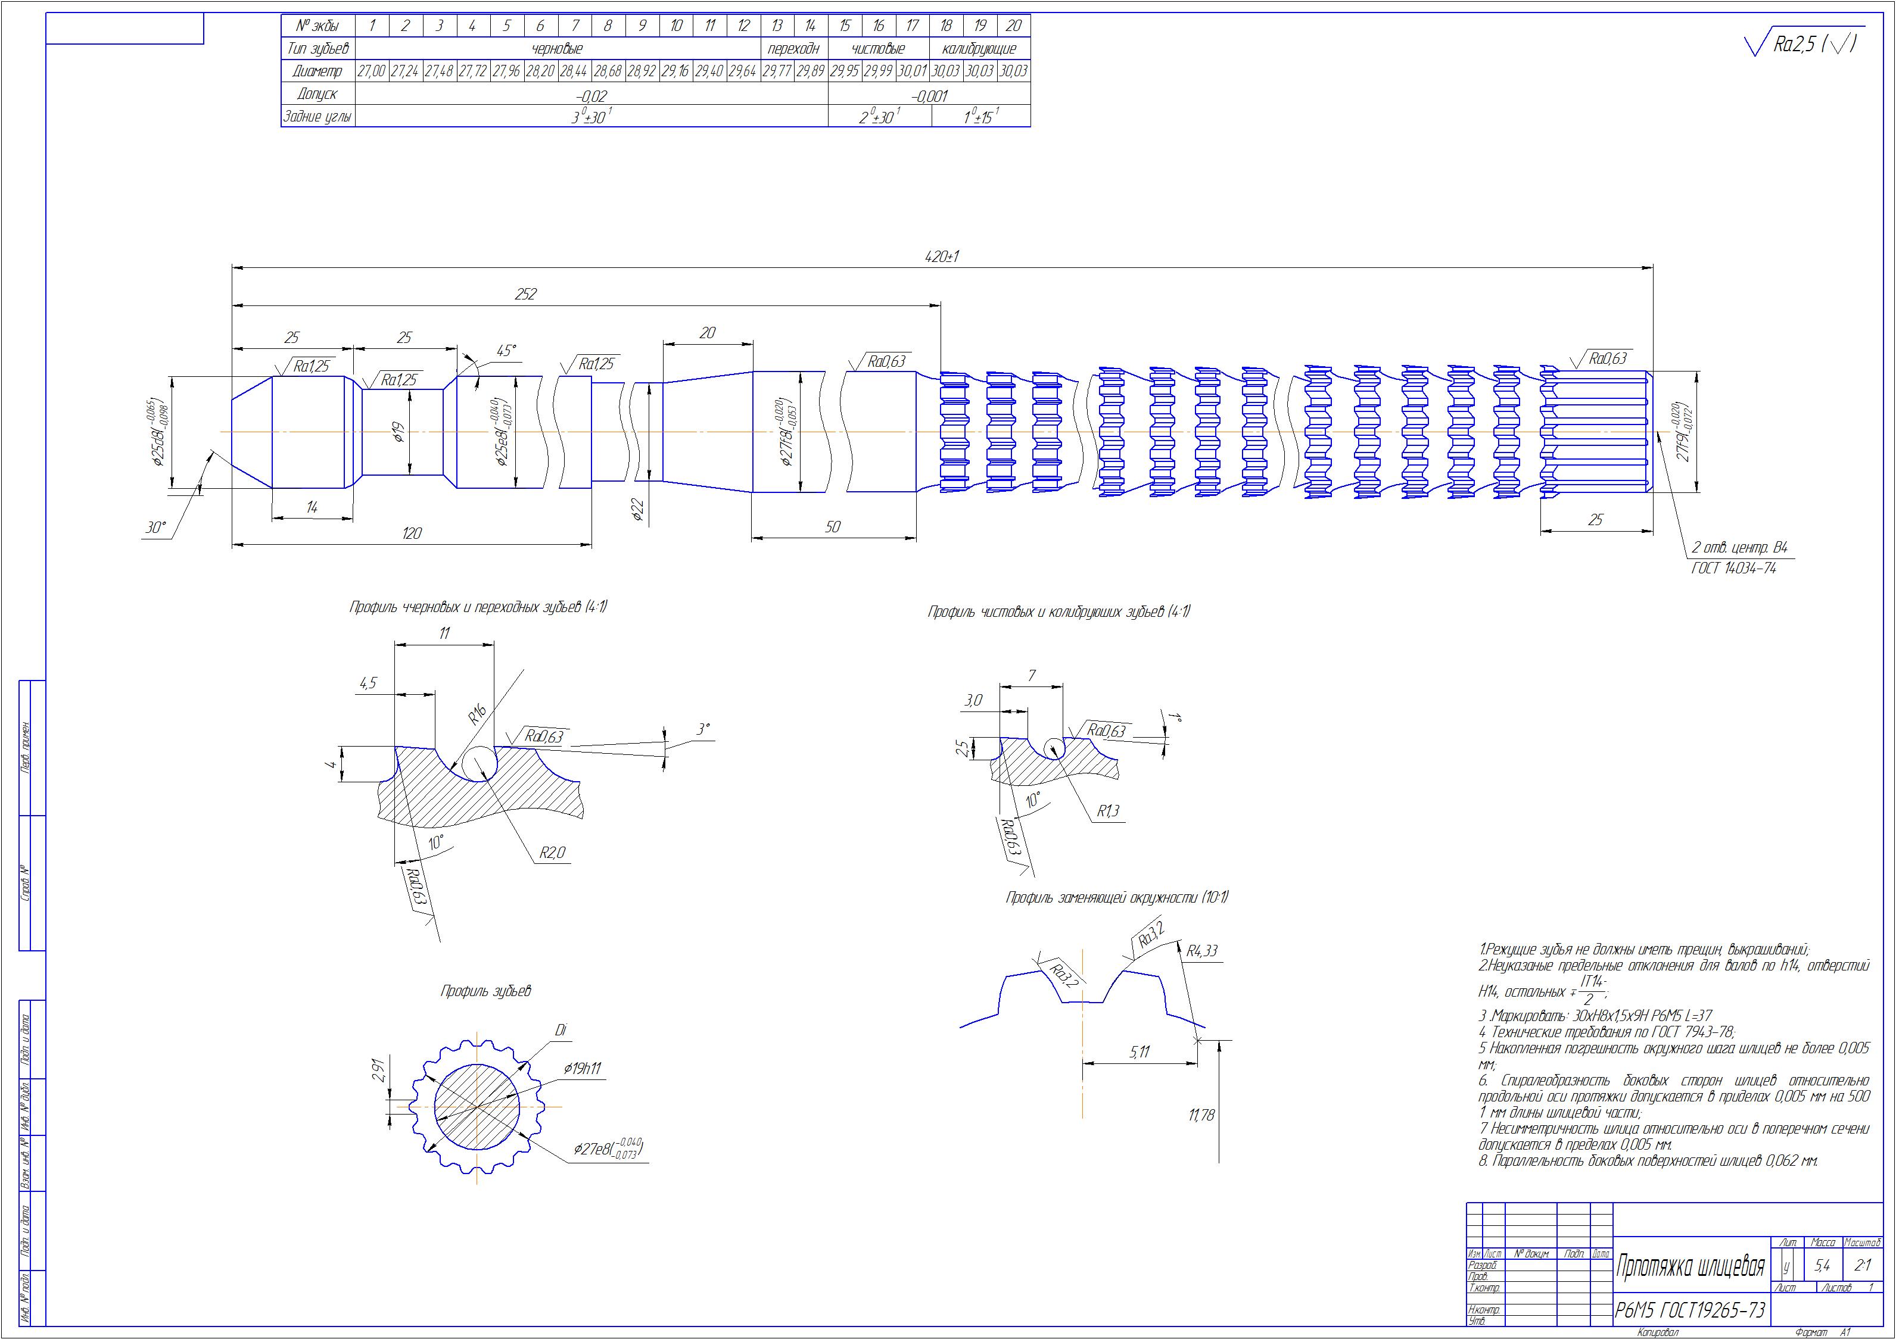Viewport: 1896px width, 1339px height.
Task: Click the ø22 diameter label
Action: [x=637, y=511]
